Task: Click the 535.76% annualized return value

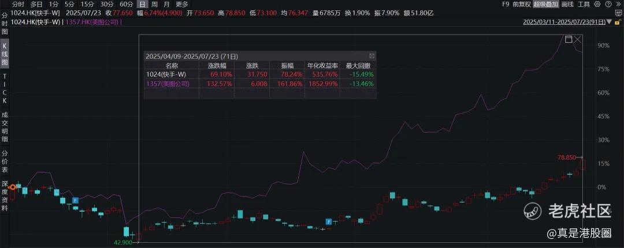Action: point(325,74)
